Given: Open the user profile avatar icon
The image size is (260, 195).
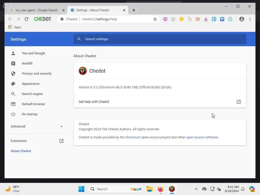Looking at the screenshot, I should coord(242,19).
